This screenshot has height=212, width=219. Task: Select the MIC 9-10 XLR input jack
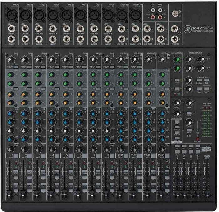point(122,15)
